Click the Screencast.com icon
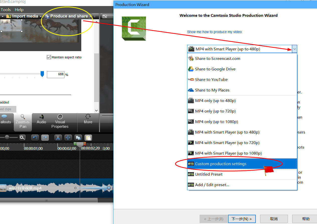Screen dimensions: 317x224 click(x=191, y=58)
